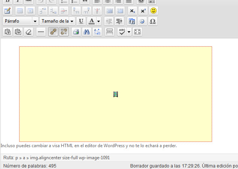Viewport: 238px width, 169px height.
Task: Insert an emoticon with the smiley icon
Action: pyautogui.click(x=154, y=11)
